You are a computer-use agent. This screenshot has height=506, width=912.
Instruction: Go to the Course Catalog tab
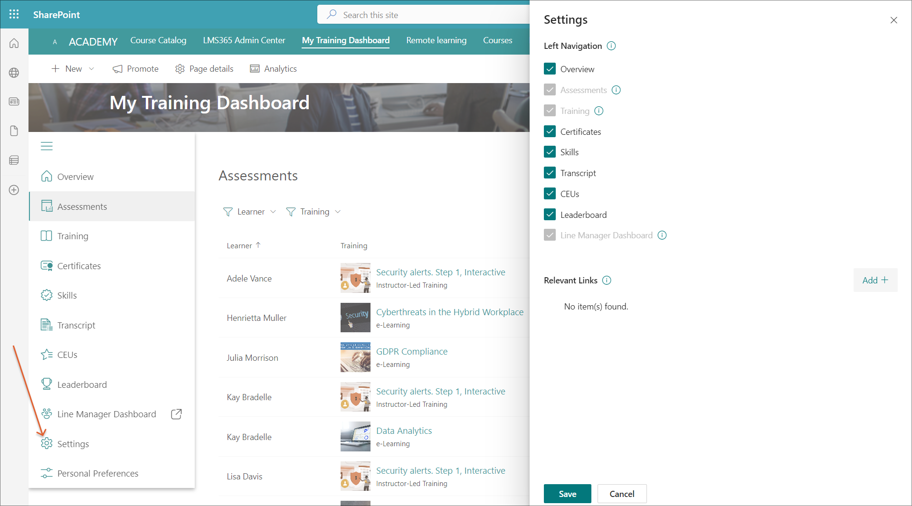tap(158, 40)
